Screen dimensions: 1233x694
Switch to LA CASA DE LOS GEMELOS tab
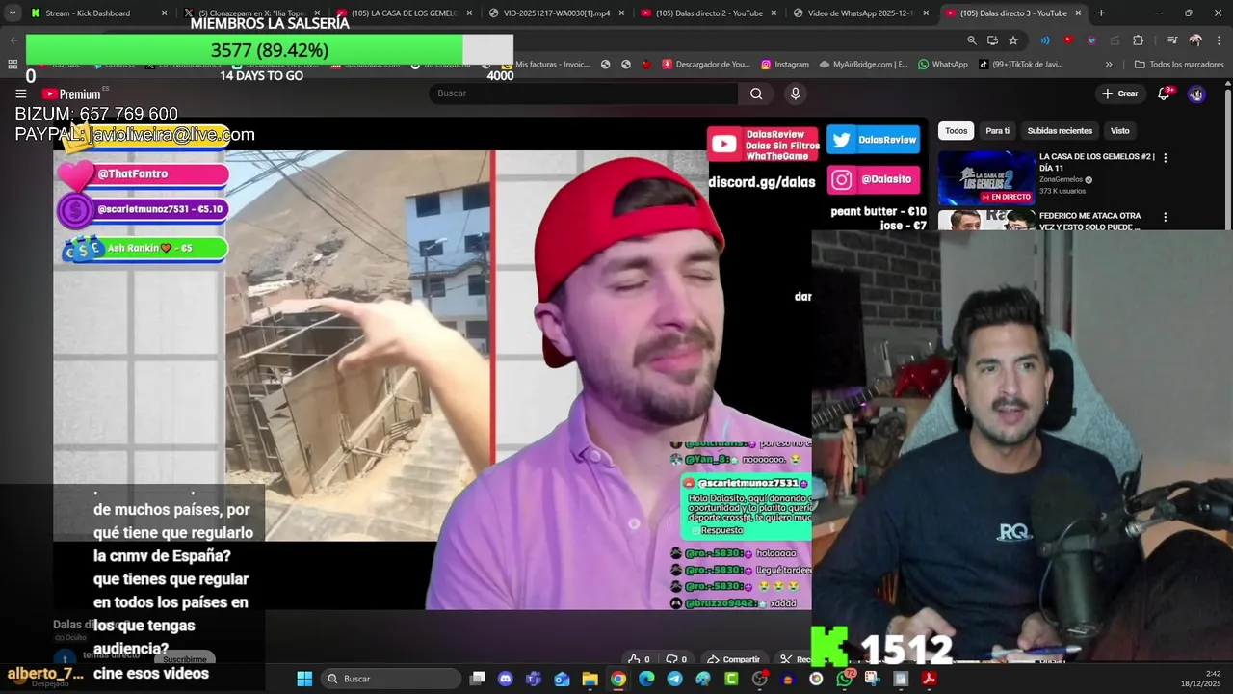(405, 13)
